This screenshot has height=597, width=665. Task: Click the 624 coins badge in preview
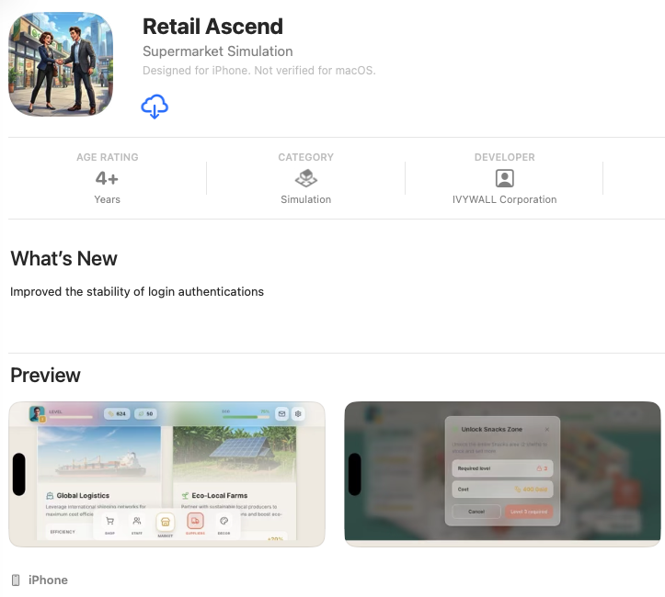pos(117,413)
